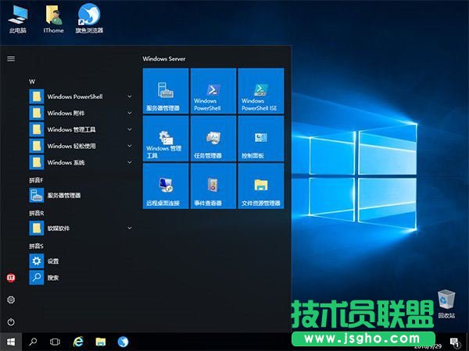Screen dimensions: 469x351
Task: Launch the 任务管理器 tile
Action: (213, 139)
